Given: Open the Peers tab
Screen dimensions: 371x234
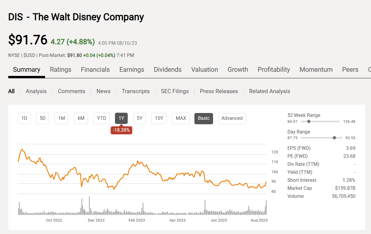Looking at the screenshot, I should pos(350,70).
